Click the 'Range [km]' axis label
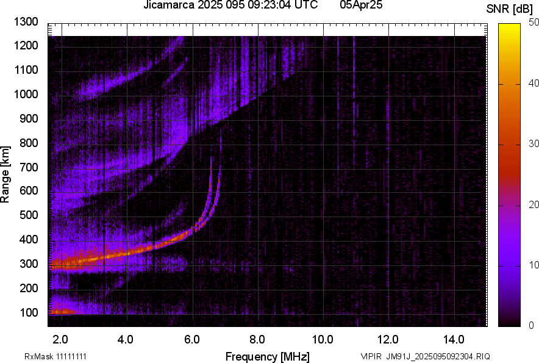The height and width of the screenshot is (363, 539). pos(5,174)
